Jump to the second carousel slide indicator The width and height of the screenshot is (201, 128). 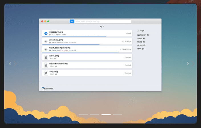pyautogui.click(x=95, y=115)
